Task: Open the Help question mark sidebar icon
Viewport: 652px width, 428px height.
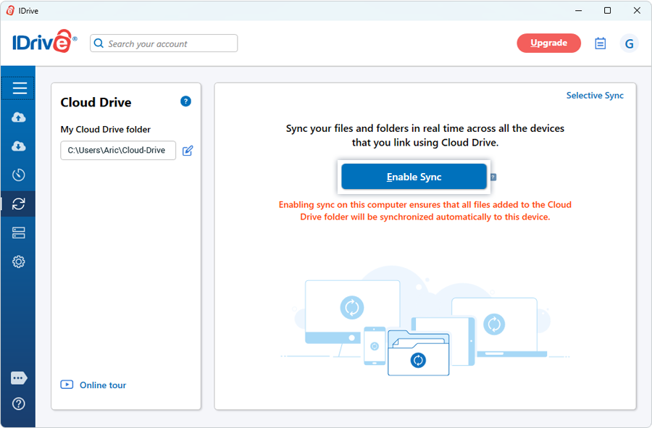Action: [18, 403]
